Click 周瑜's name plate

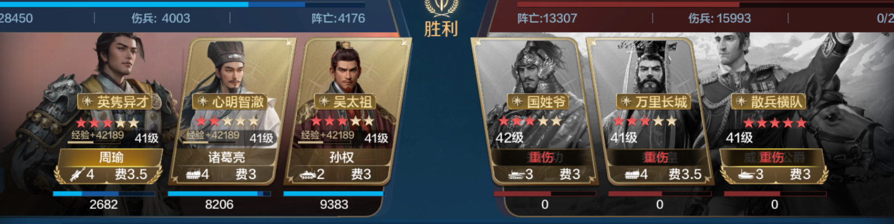click(111, 158)
